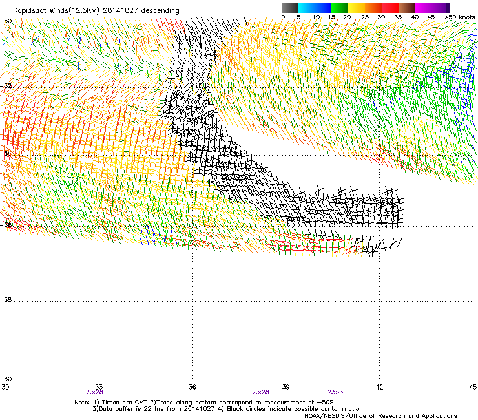Click the yellow 20-25 knots legend swatch
Image resolution: width=478 pixels, height=420 pixels.
357,8
